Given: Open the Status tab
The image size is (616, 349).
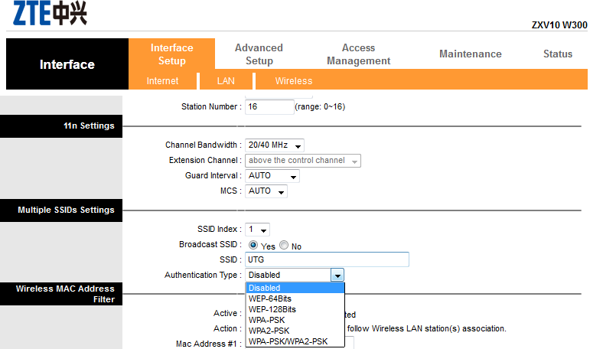Looking at the screenshot, I should click(x=557, y=54).
